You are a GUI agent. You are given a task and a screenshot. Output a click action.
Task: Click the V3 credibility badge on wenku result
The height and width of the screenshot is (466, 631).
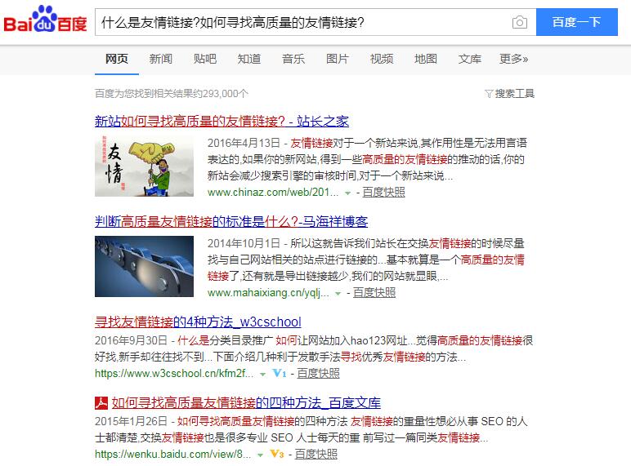(x=277, y=454)
